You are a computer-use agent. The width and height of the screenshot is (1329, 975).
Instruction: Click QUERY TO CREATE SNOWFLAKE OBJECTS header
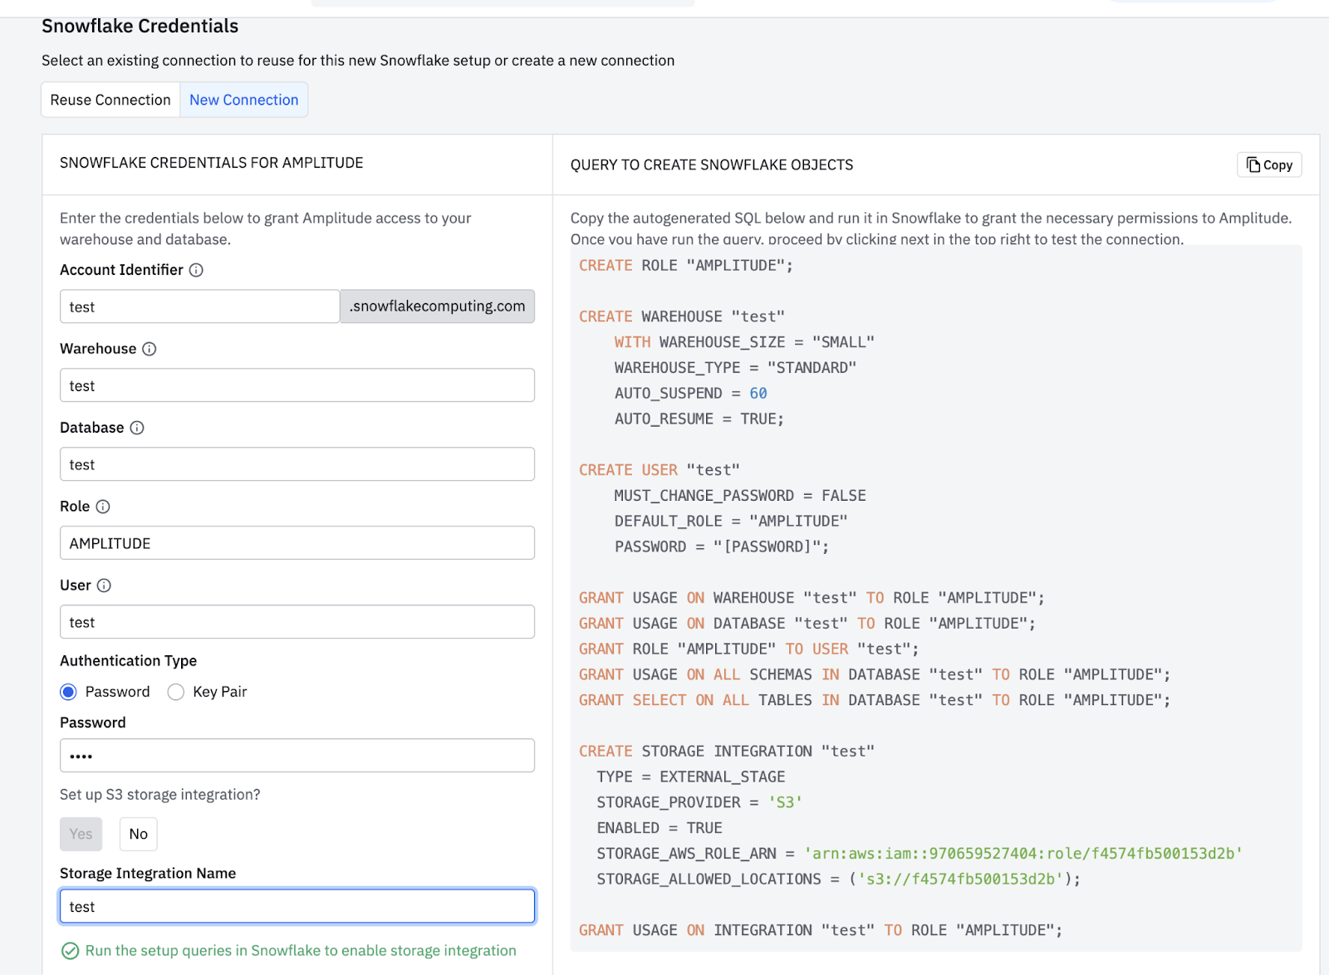pyautogui.click(x=712, y=164)
